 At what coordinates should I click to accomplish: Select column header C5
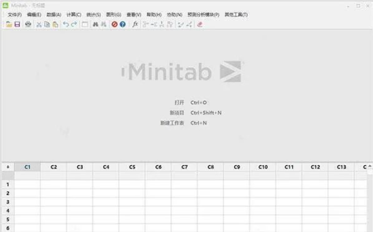click(x=132, y=167)
